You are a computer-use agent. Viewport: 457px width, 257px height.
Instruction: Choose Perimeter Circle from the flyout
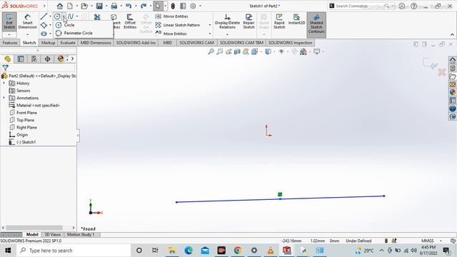click(x=78, y=34)
